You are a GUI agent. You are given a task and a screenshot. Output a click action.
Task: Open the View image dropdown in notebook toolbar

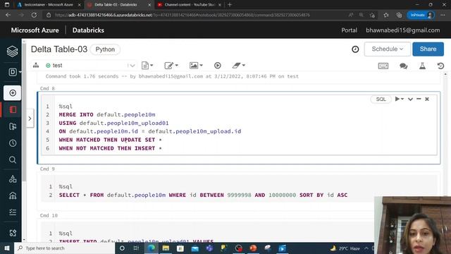[x=196, y=66]
